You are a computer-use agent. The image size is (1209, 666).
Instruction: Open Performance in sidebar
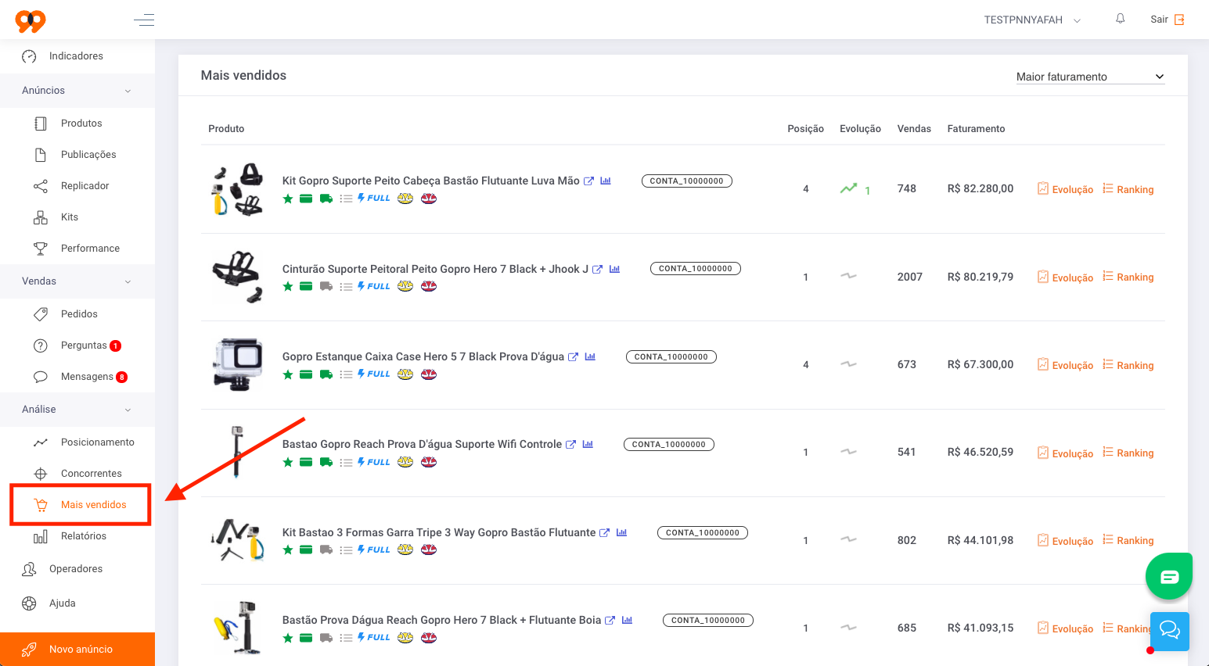click(x=90, y=249)
